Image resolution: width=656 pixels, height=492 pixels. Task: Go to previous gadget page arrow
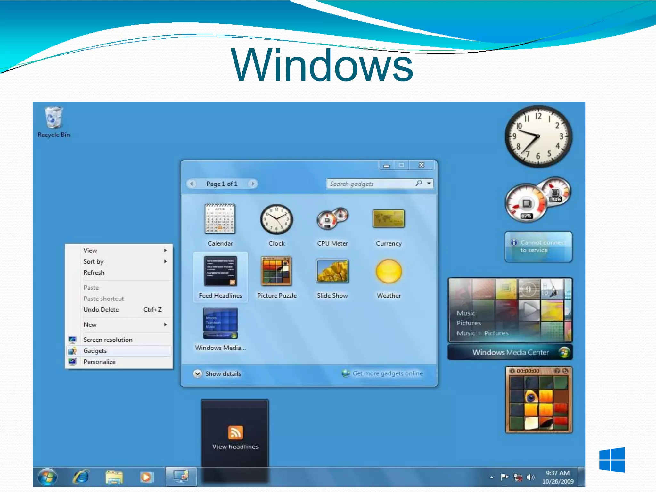pos(192,184)
